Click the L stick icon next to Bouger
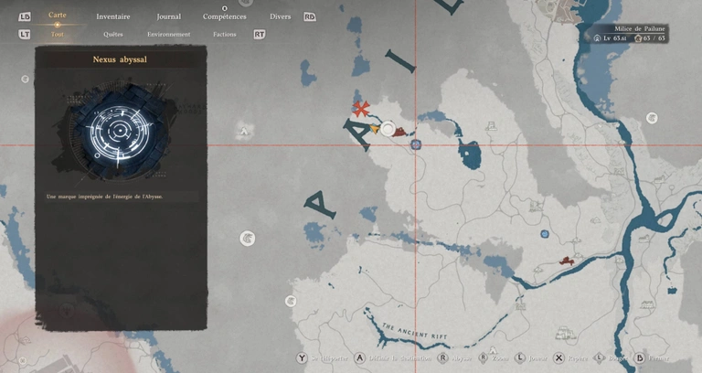The height and width of the screenshot is (373, 702). [x=599, y=357]
